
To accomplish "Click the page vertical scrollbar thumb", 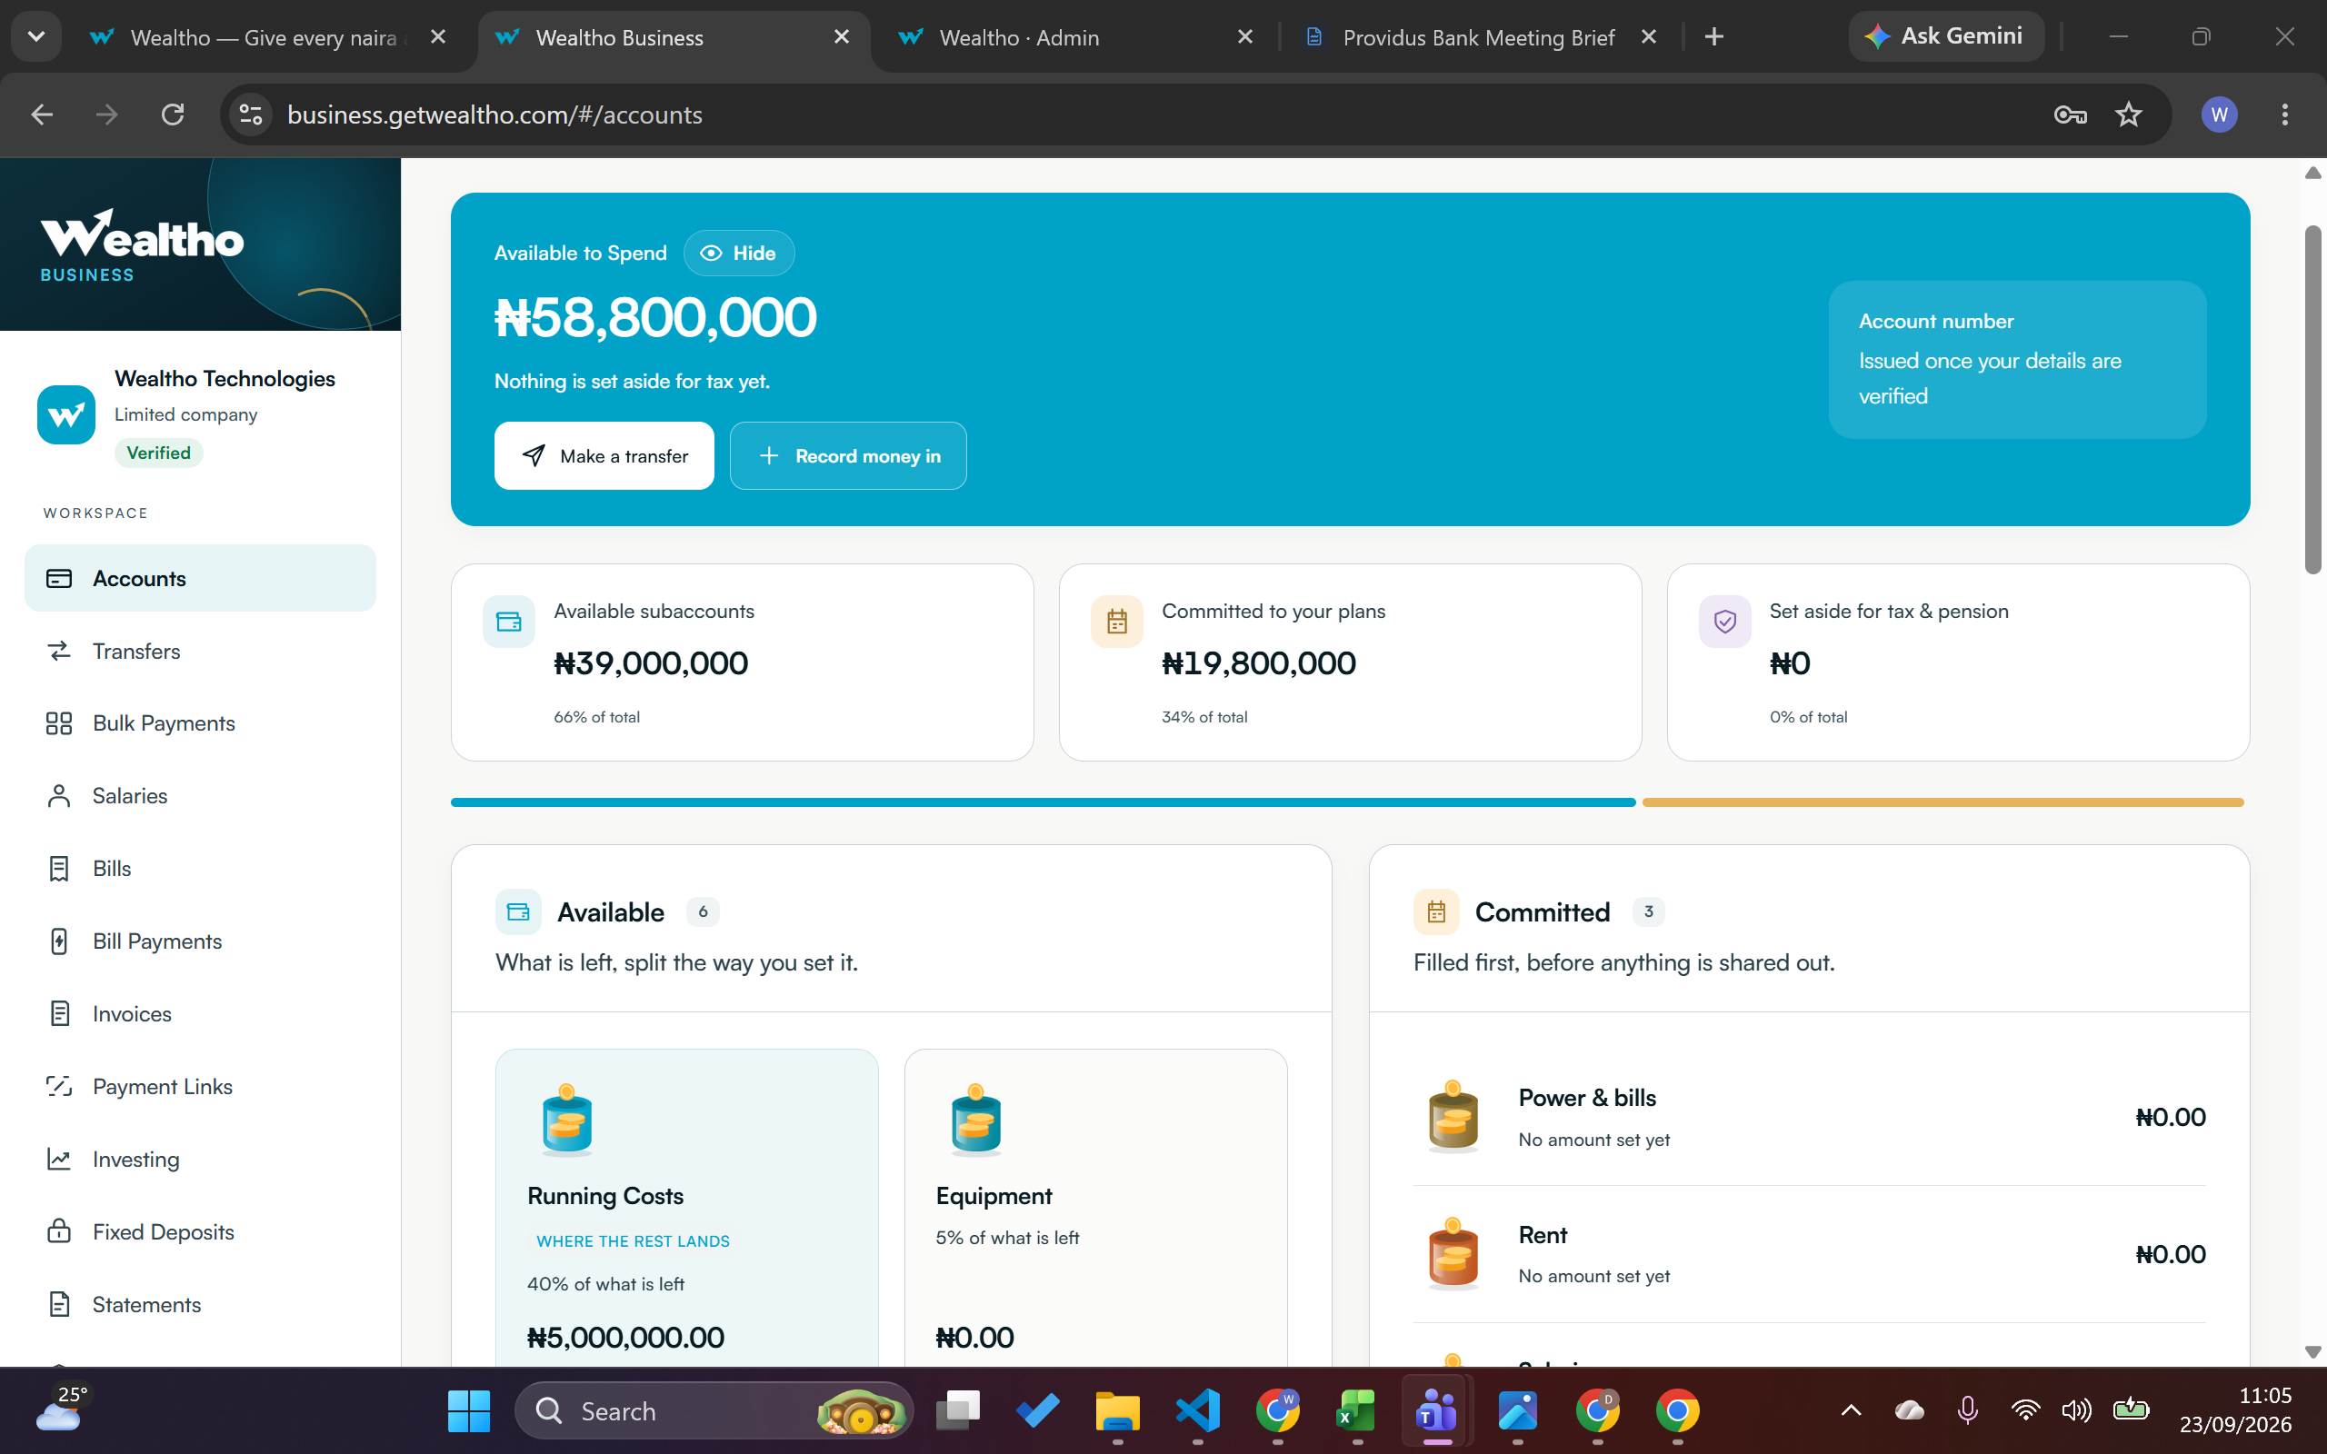I will 2312,399.
